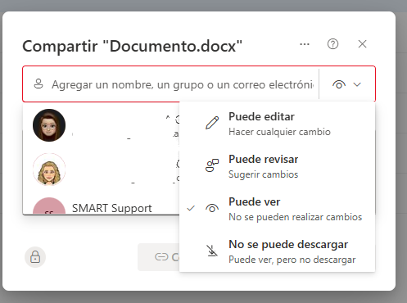The width and height of the screenshot is (407, 303).
Task: Click the no-download icon
Action: pos(212,251)
